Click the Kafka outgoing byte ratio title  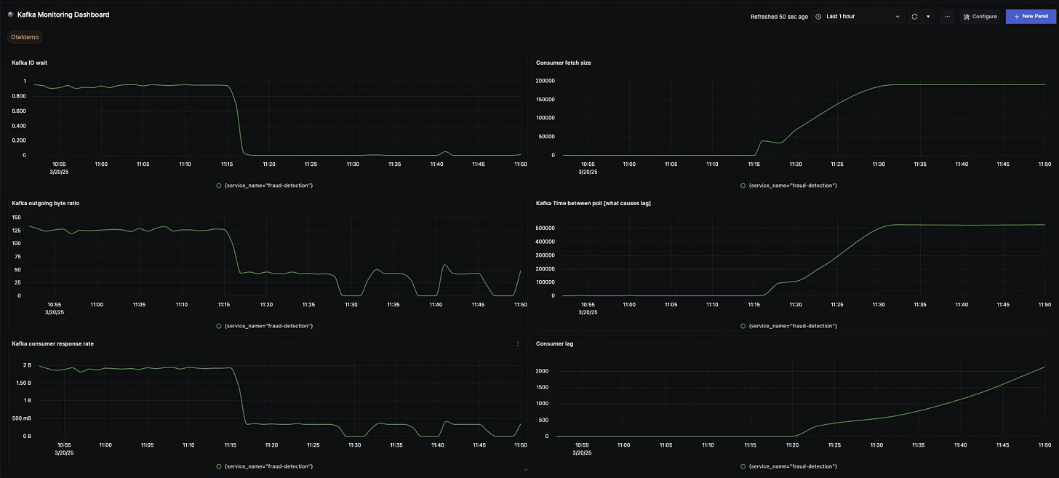46,203
